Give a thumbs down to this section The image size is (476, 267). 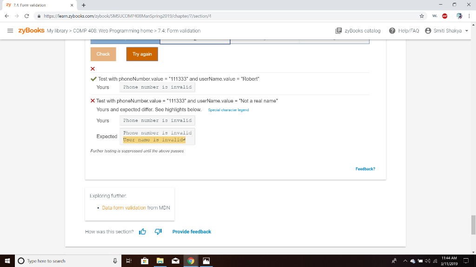pyautogui.click(x=158, y=231)
